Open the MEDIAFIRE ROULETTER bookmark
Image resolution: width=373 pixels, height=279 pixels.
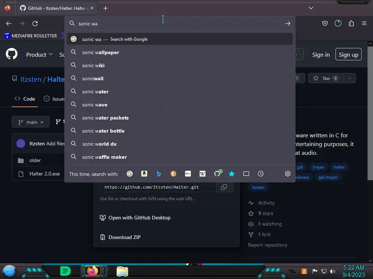coord(31,36)
